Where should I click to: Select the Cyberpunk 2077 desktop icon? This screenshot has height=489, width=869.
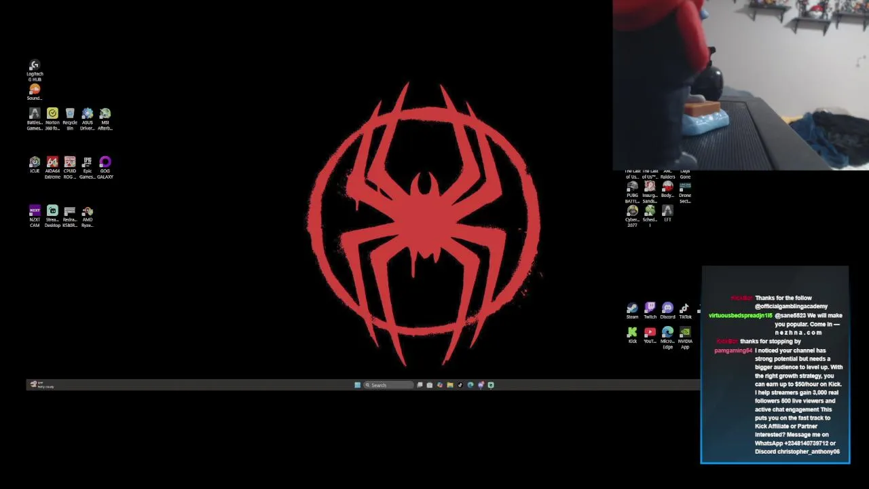(x=632, y=217)
